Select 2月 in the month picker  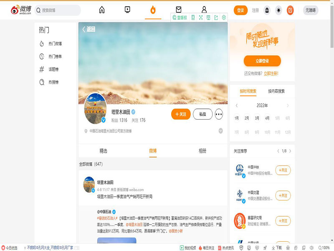pos(247,118)
